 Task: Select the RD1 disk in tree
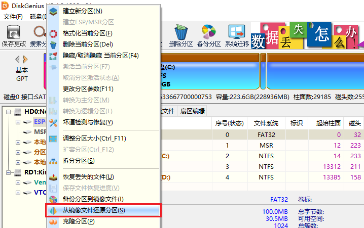point(35,172)
